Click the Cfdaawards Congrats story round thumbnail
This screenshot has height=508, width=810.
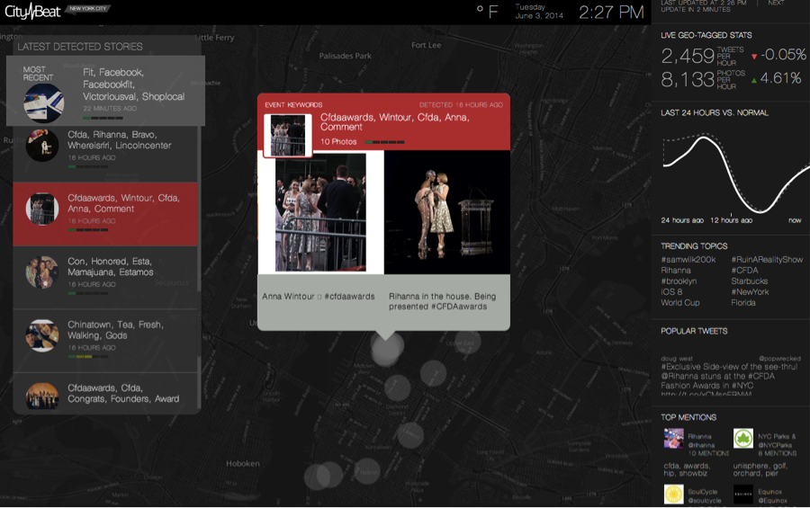coord(42,396)
